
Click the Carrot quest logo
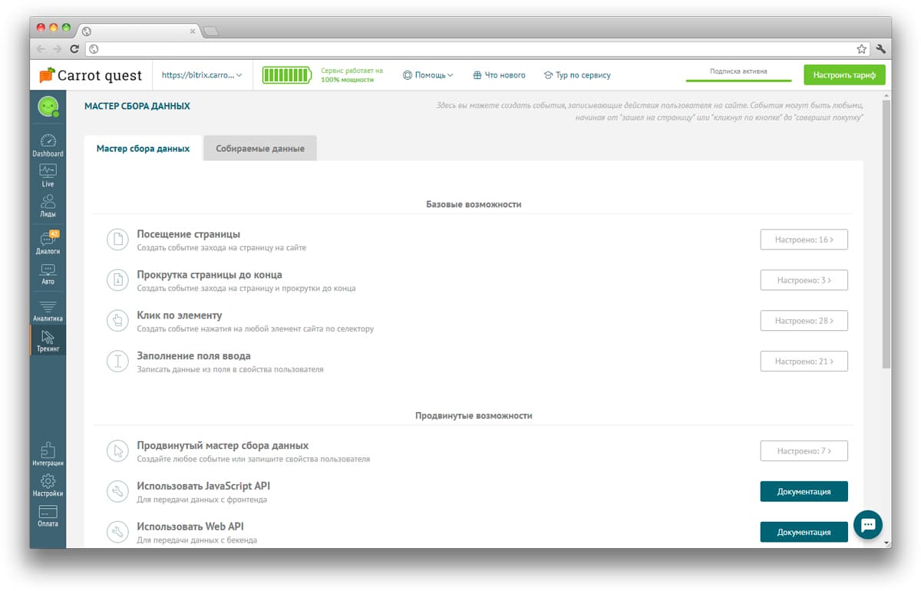[x=91, y=75]
